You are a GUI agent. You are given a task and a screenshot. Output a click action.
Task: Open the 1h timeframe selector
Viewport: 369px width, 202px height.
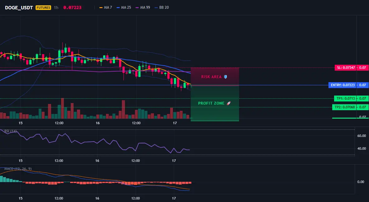[56, 7]
